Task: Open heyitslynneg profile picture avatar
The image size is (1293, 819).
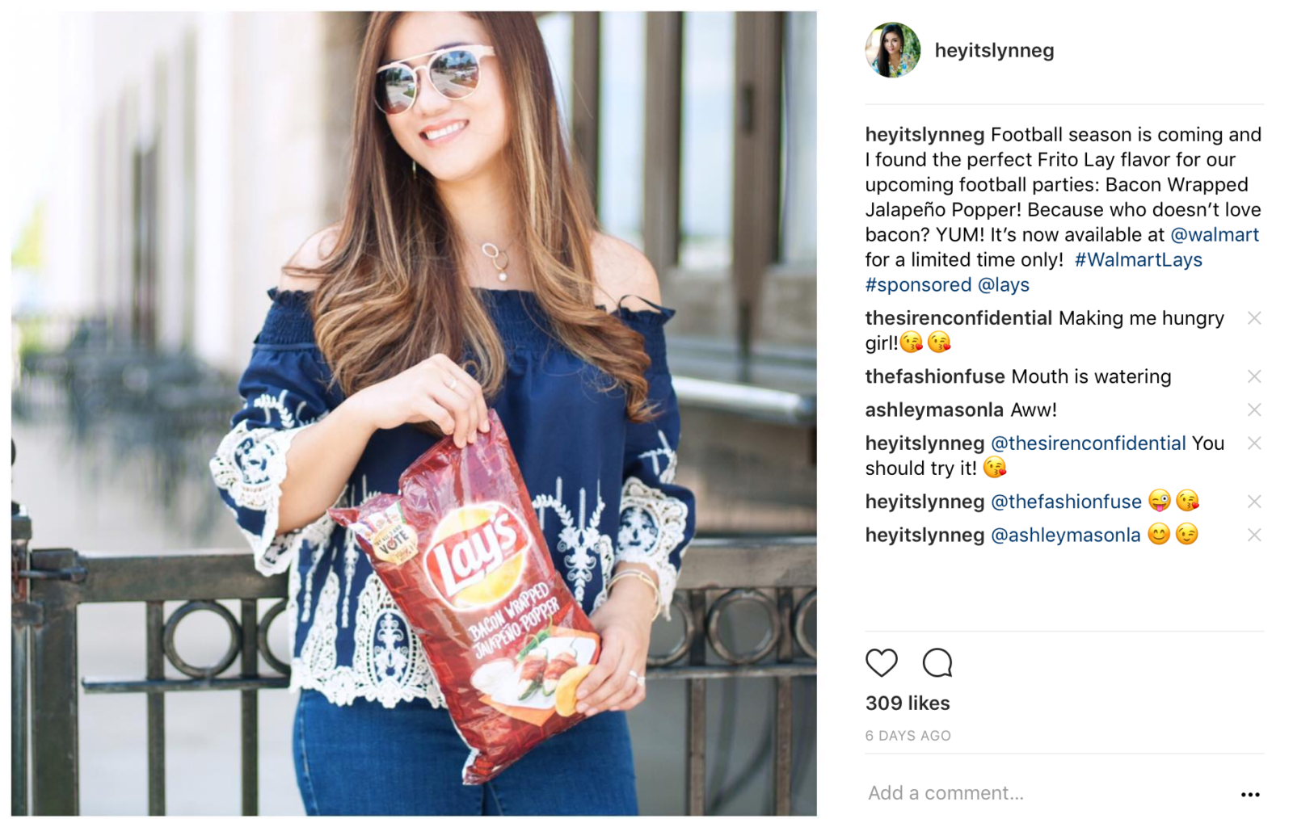Action: tap(892, 50)
